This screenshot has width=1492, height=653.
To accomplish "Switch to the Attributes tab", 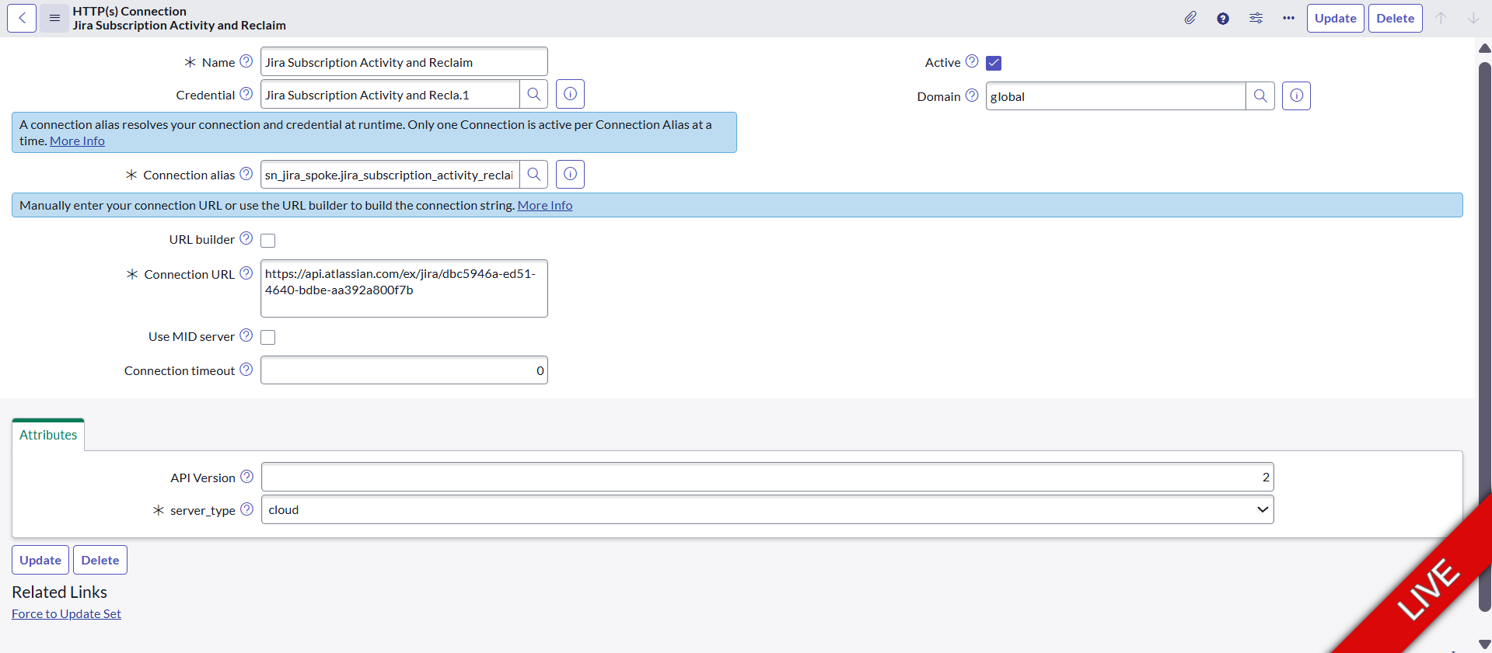I will click(48, 435).
